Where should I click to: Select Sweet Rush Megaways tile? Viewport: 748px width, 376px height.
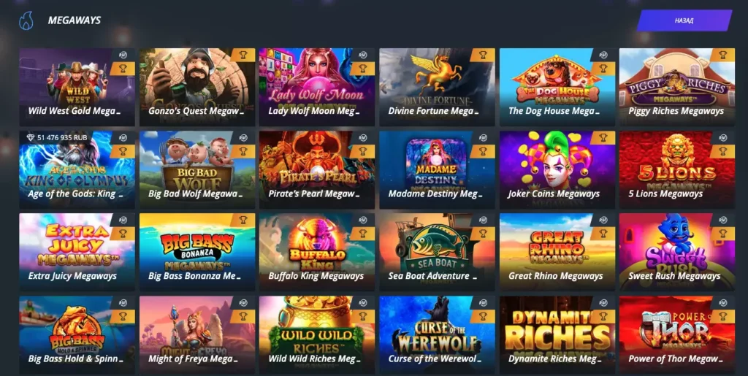tap(677, 252)
